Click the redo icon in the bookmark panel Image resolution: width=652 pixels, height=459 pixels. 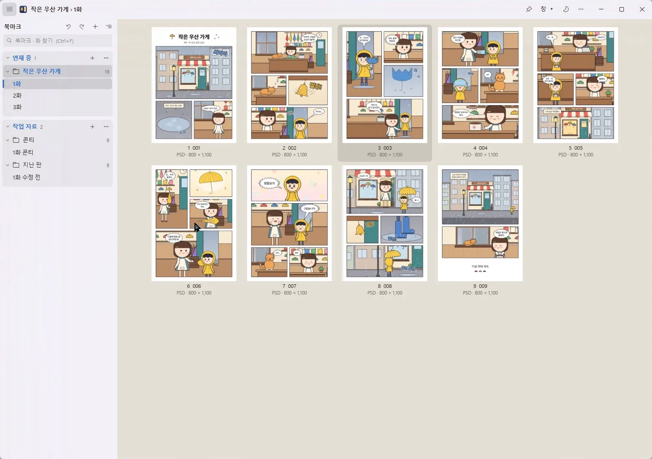coord(82,27)
